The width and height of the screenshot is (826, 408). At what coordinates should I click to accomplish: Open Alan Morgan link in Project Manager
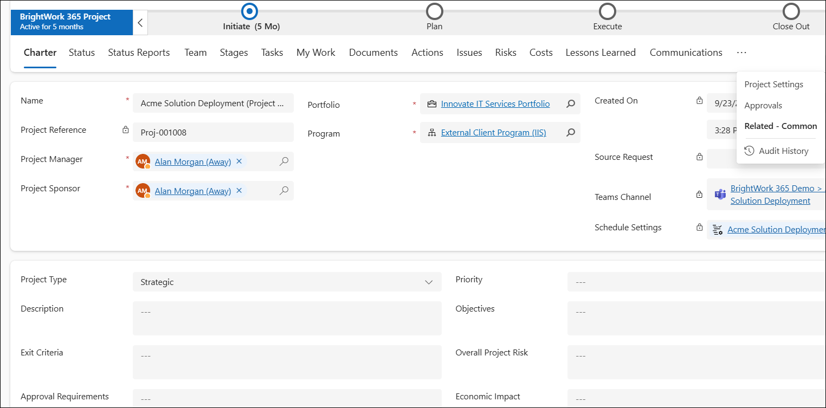coord(193,161)
